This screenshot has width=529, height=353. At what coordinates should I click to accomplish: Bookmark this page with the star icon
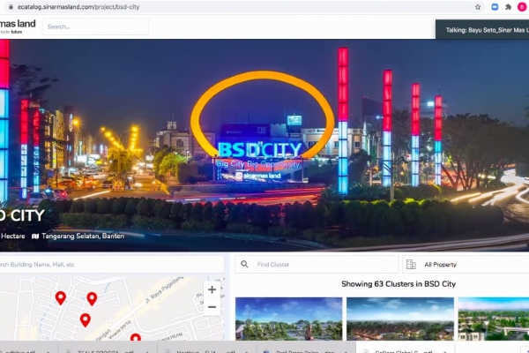[478, 7]
